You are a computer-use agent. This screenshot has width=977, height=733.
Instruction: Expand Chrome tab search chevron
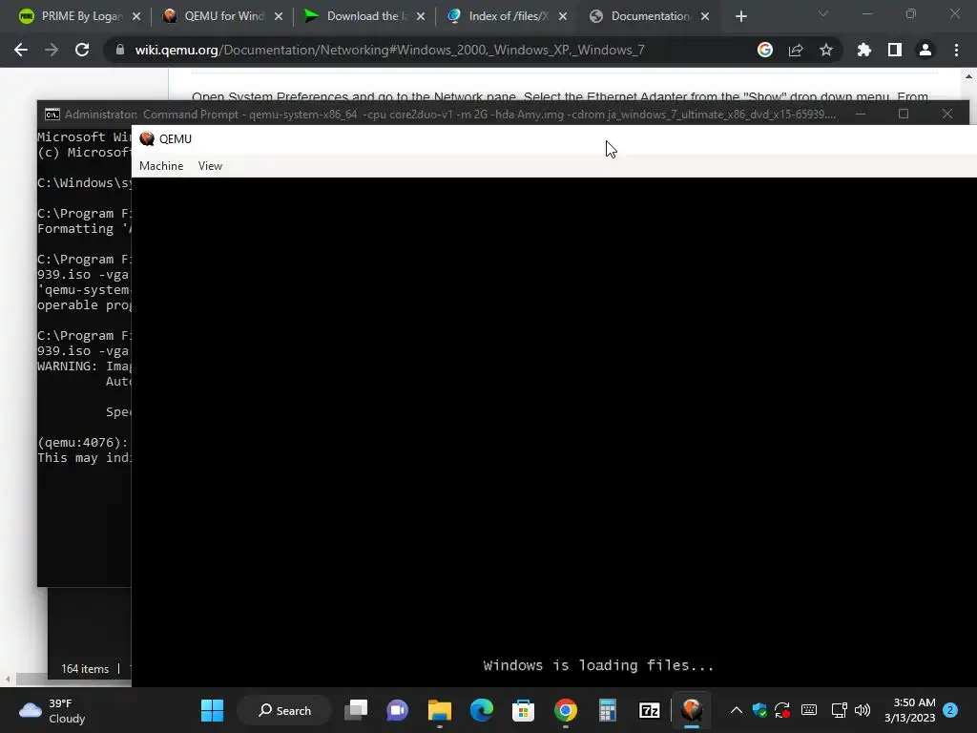point(823,13)
